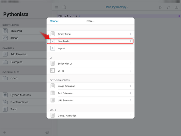
Task: Tap the search magnifier icon
Action: tap(65, 7)
